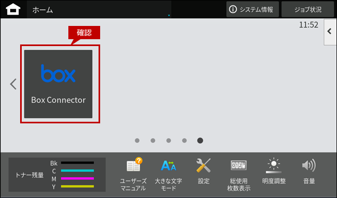
Task: Open Settings (設定) with the wrench icon
Action: pos(203,171)
